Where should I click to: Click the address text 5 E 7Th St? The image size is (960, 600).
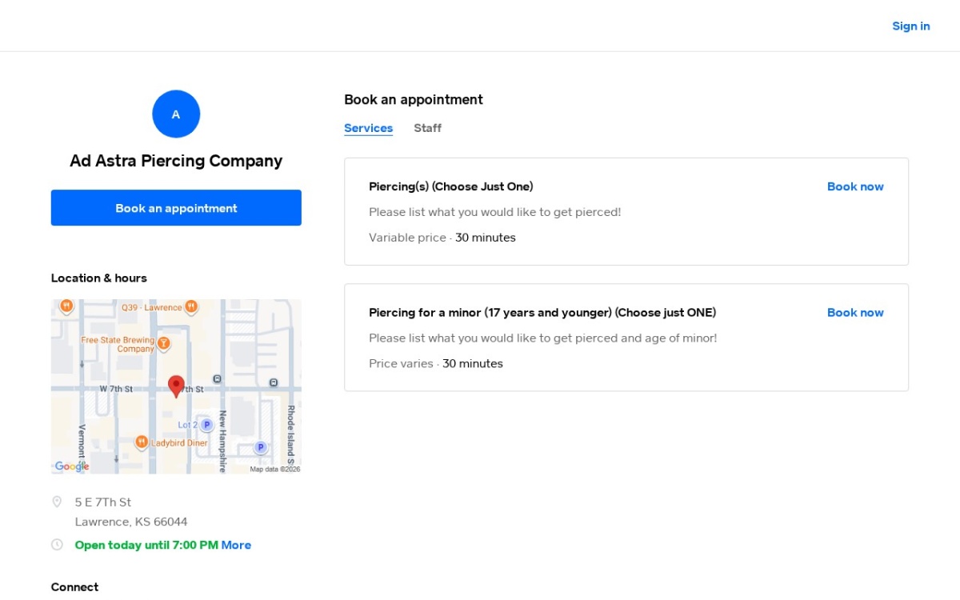103,502
